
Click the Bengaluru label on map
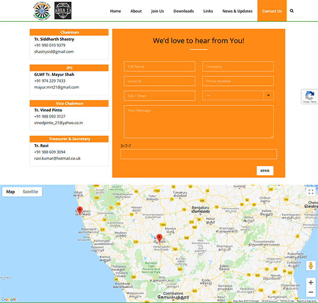(x=200, y=210)
